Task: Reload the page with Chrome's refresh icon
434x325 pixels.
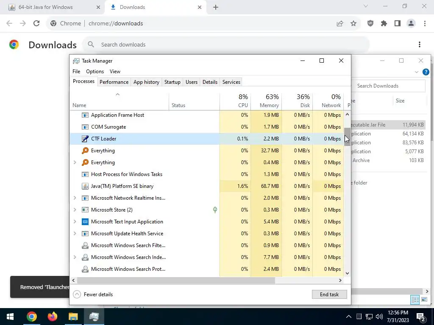Action: [x=36, y=24]
